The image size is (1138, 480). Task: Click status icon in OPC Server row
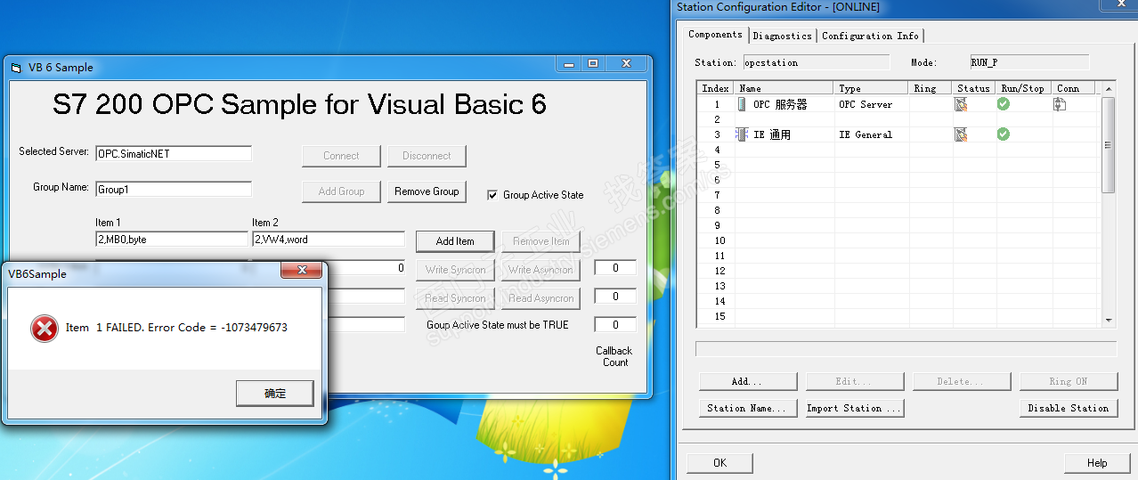click(x=961, y=104)
